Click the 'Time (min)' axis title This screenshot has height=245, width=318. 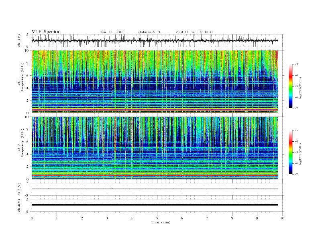click(161, 222)
